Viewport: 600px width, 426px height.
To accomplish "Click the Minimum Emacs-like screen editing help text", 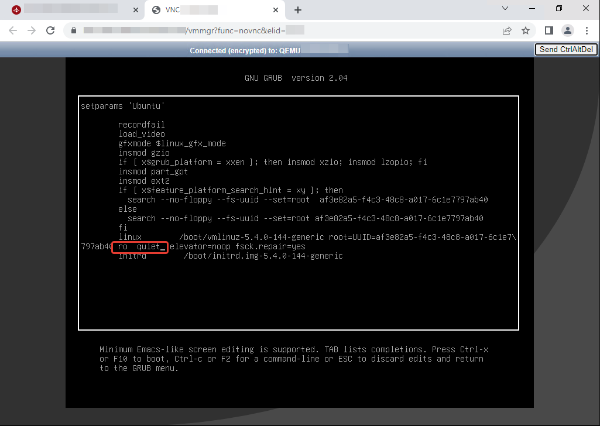I will [293, 359].
